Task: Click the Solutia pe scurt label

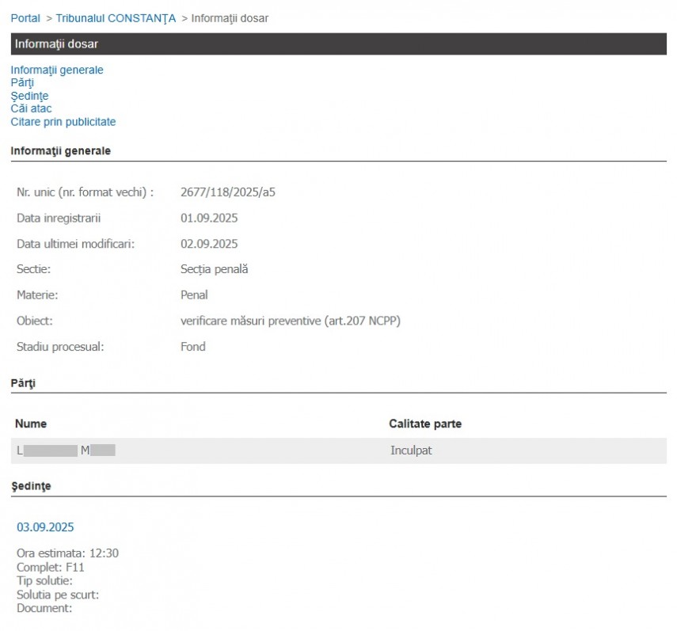Action: [x=58, y=595]
